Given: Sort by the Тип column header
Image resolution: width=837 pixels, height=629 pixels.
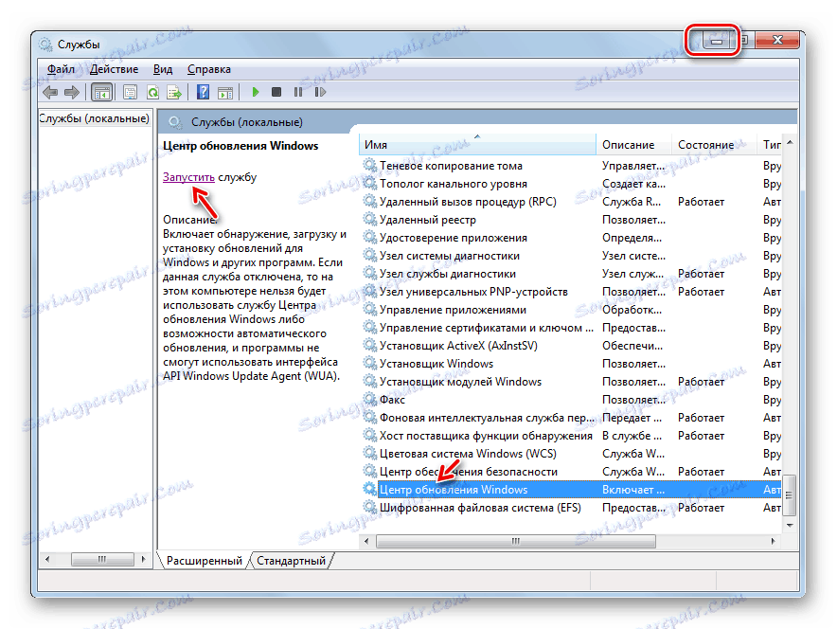Looking at the screenshot, I should point(769,145).
